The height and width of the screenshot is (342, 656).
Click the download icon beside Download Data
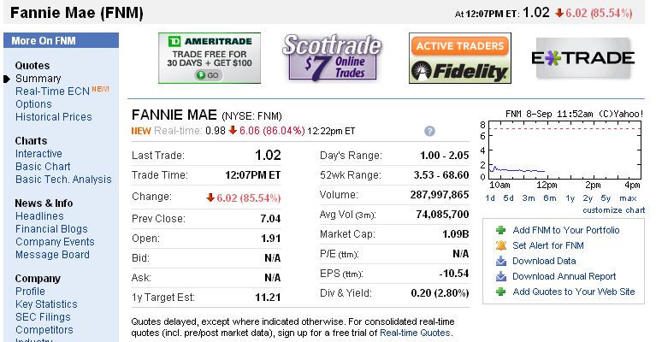pos(501,261)
